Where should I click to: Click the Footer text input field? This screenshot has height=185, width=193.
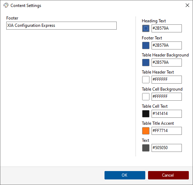(x=61, y=25)
